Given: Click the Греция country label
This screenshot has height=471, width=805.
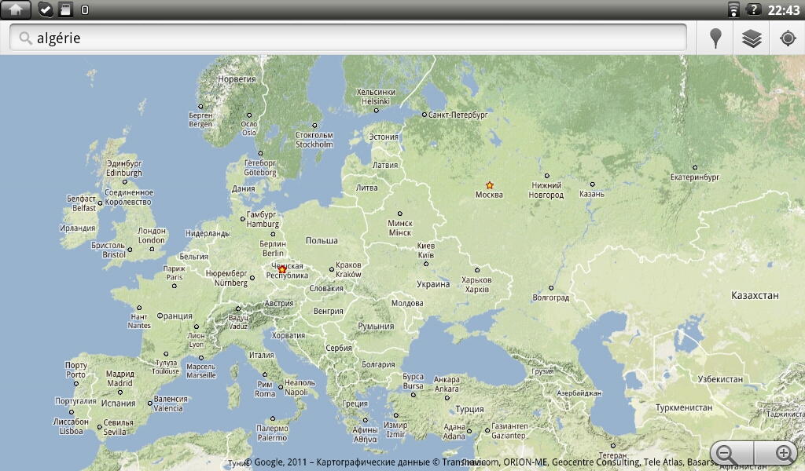Looking at the screenshot, I should [355, 403].
